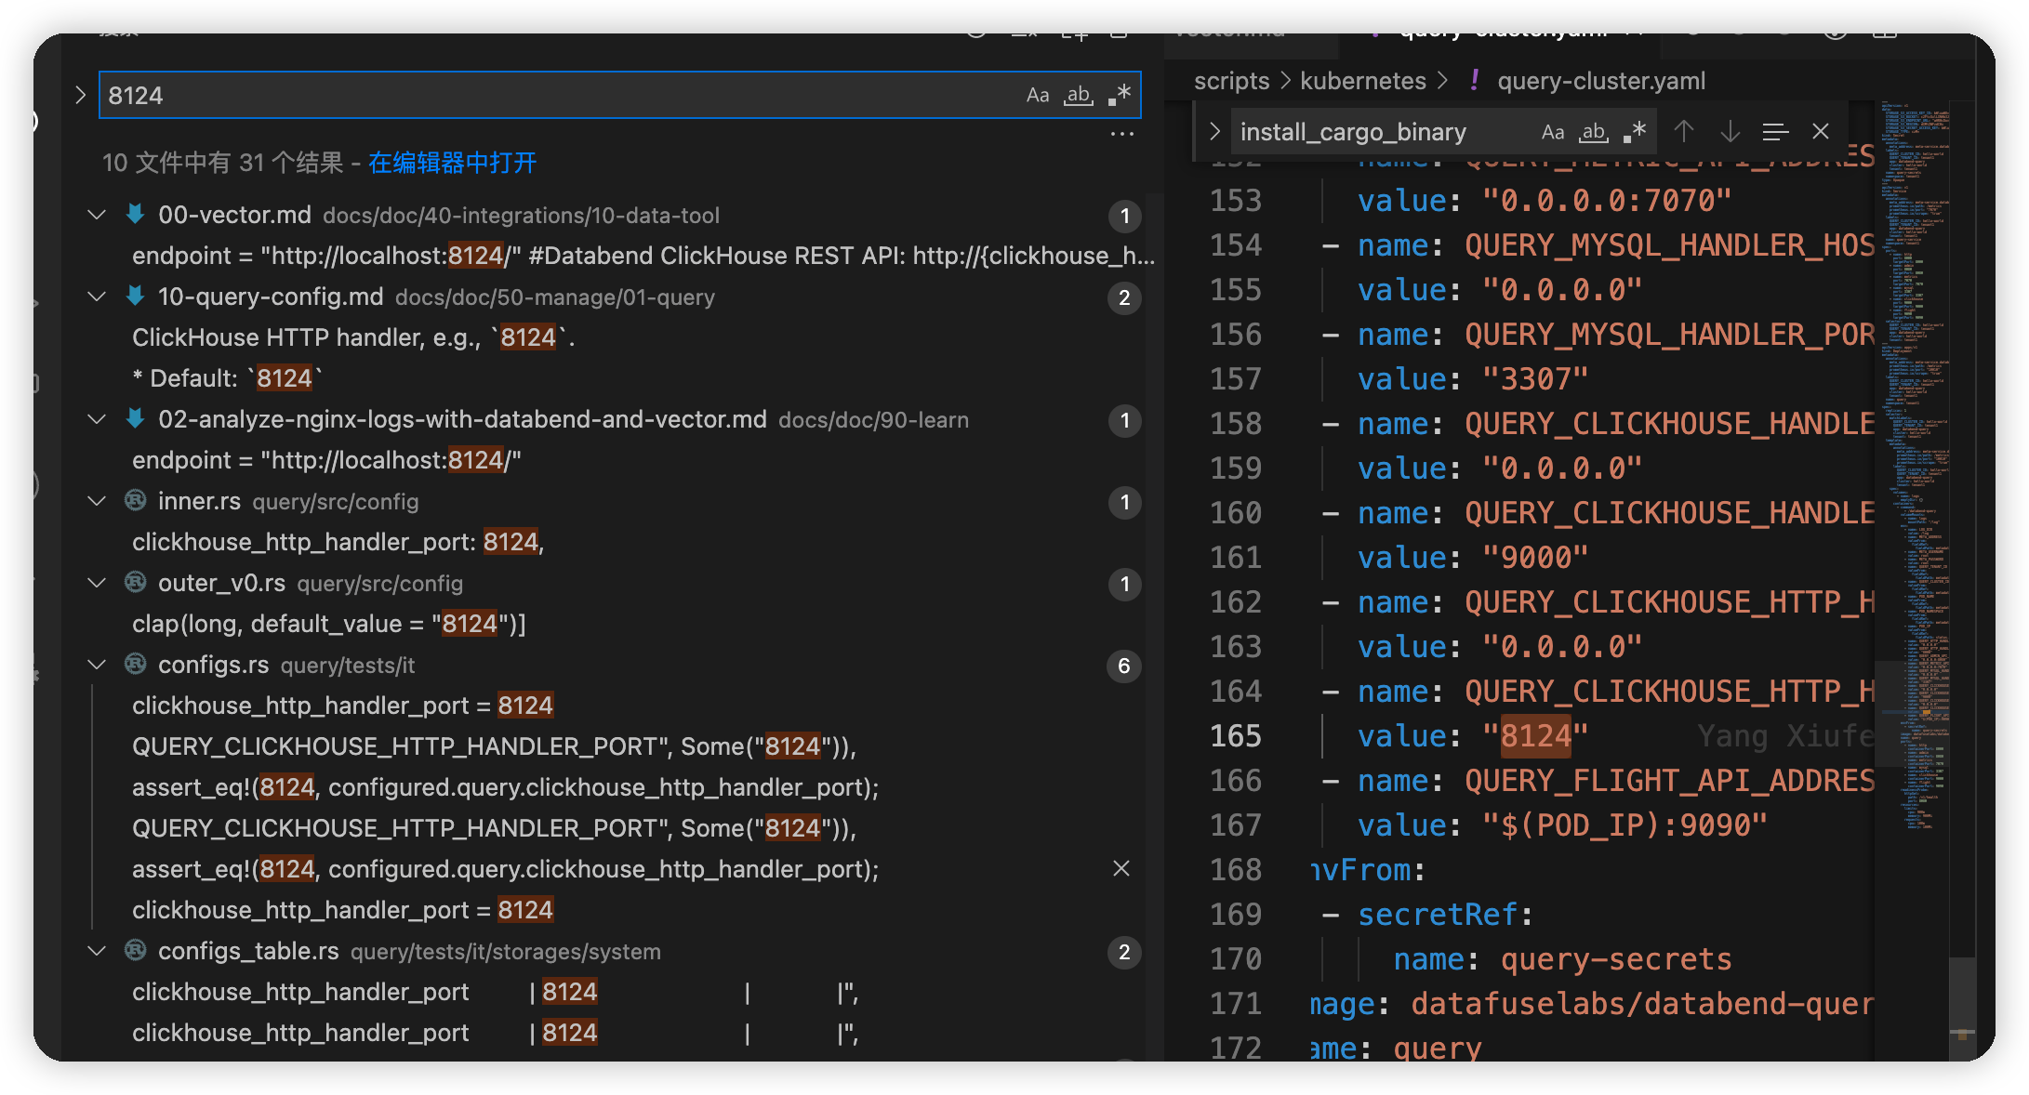Toggle Match Whole Word in editor find widget
Image resolution: width=2029 pixels, height=1095 pixels.
tap(1594, 132)
